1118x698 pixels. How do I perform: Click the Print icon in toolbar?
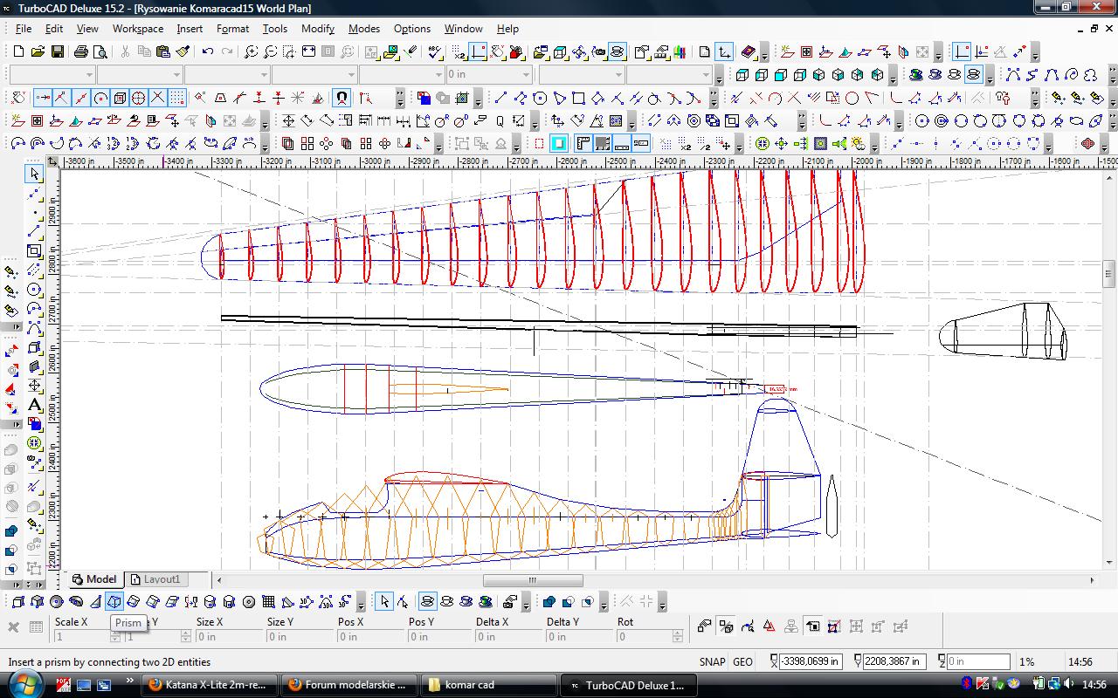click(81, 52)
